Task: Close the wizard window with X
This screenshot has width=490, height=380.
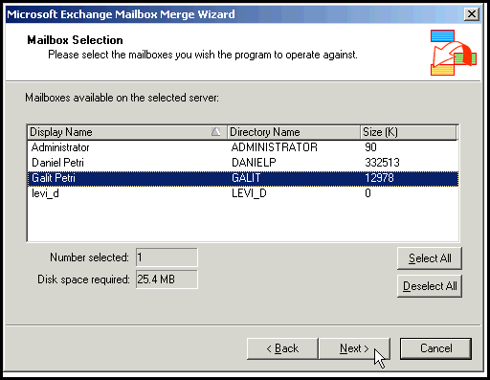Action: pos(472,14)
